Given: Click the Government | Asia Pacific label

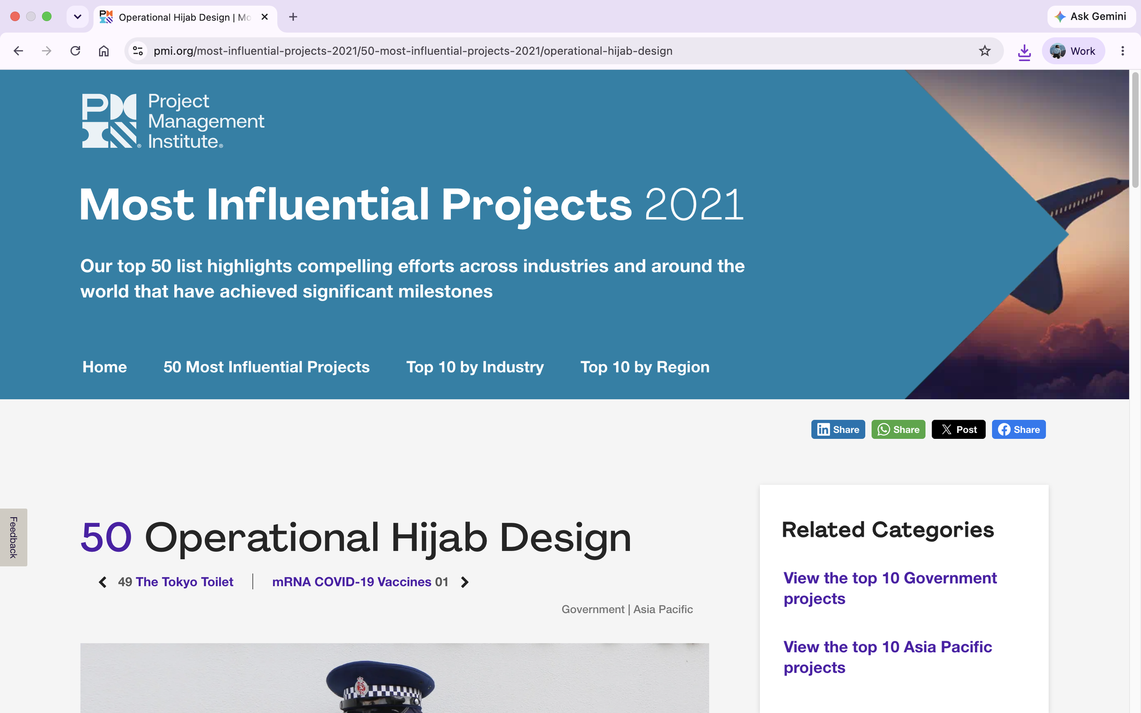Looking at the screenshot, I should (x=627, y=609).
